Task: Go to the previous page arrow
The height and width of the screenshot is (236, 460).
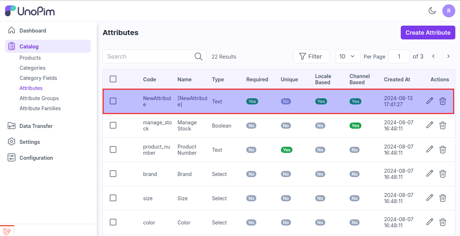Action: click(433, 56)
